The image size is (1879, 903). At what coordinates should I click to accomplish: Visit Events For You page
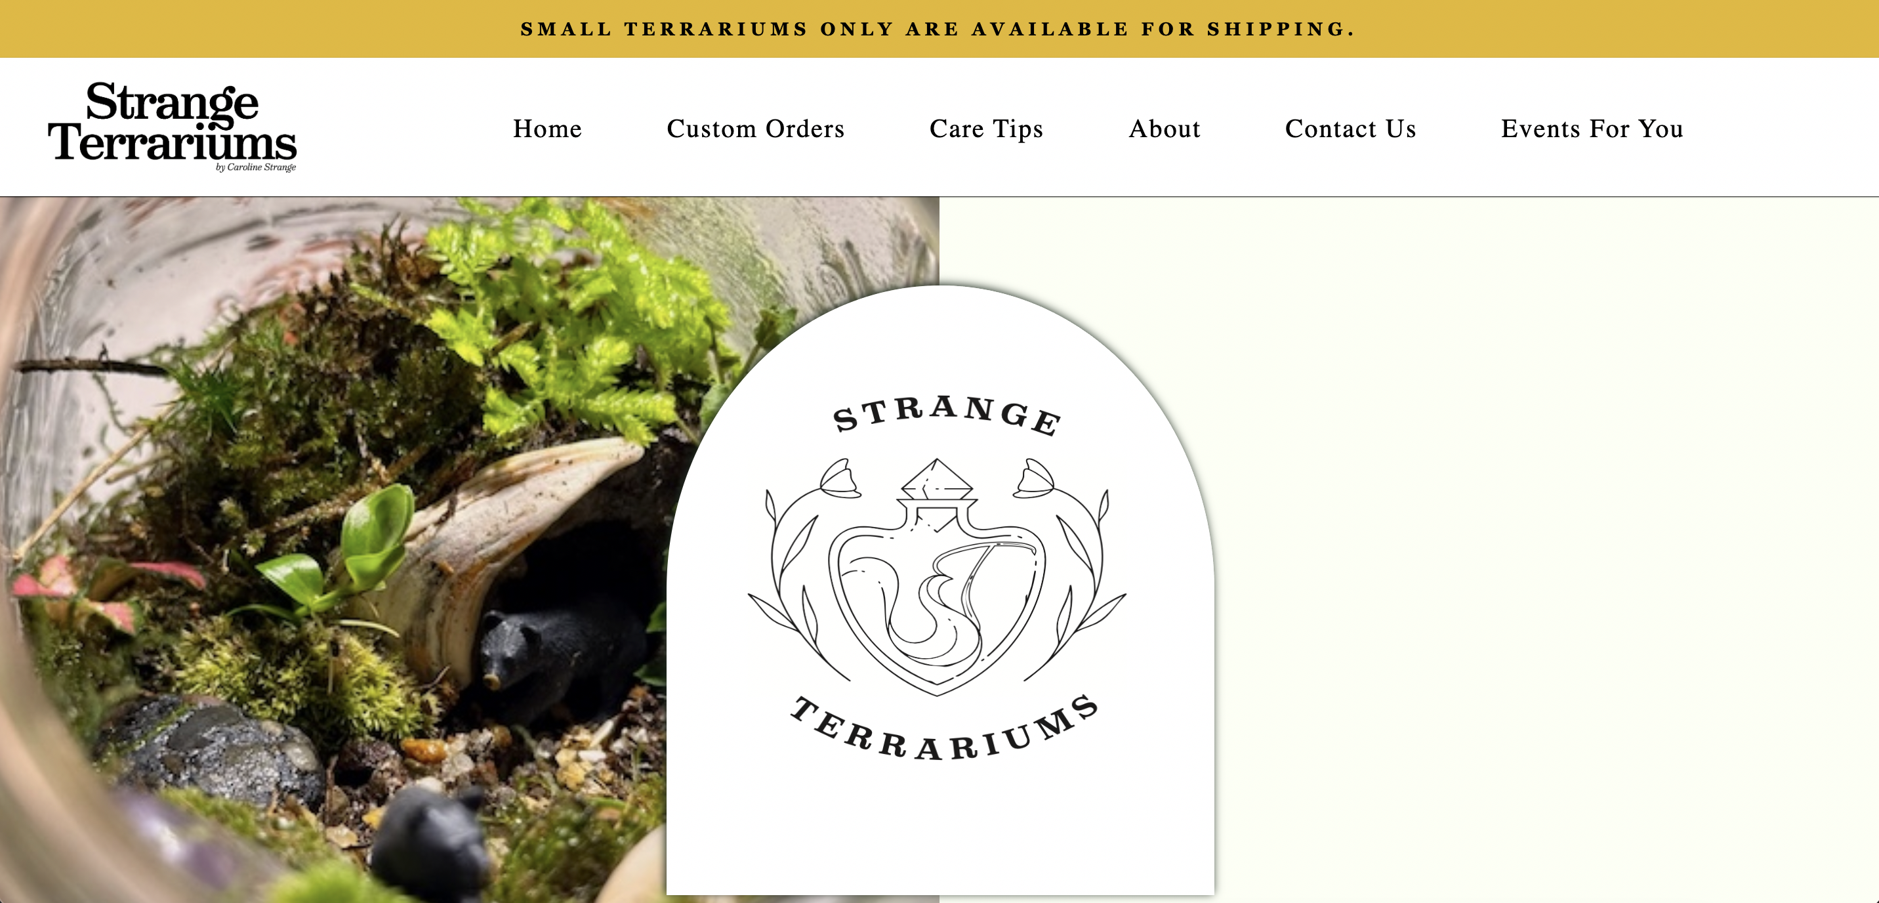[1592, 129]
